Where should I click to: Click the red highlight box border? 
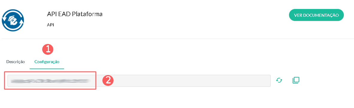(x=50, y=72)
